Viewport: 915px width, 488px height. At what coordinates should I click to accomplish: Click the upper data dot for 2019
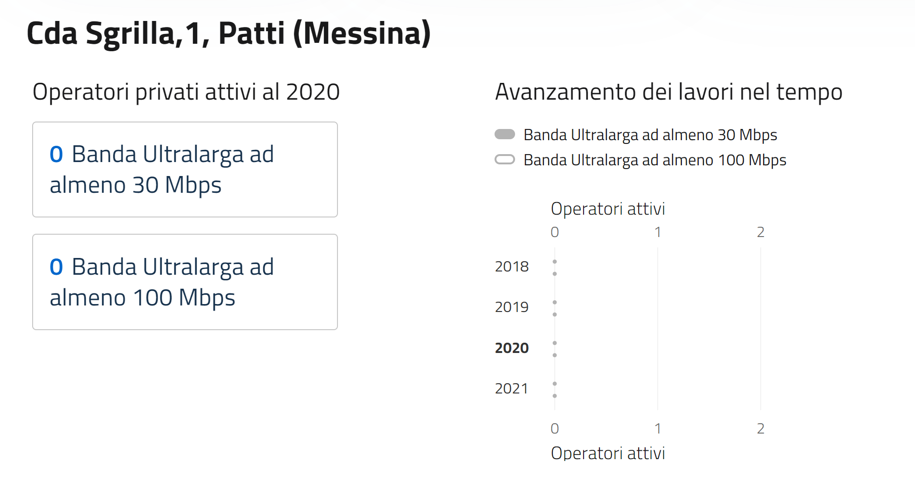(555, 302)
